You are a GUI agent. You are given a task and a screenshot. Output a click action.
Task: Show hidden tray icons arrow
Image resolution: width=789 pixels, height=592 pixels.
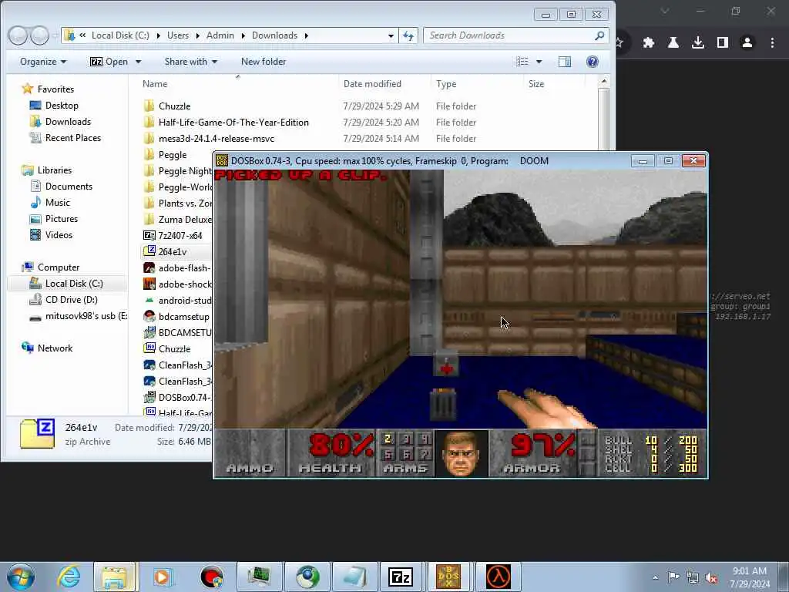655,577
